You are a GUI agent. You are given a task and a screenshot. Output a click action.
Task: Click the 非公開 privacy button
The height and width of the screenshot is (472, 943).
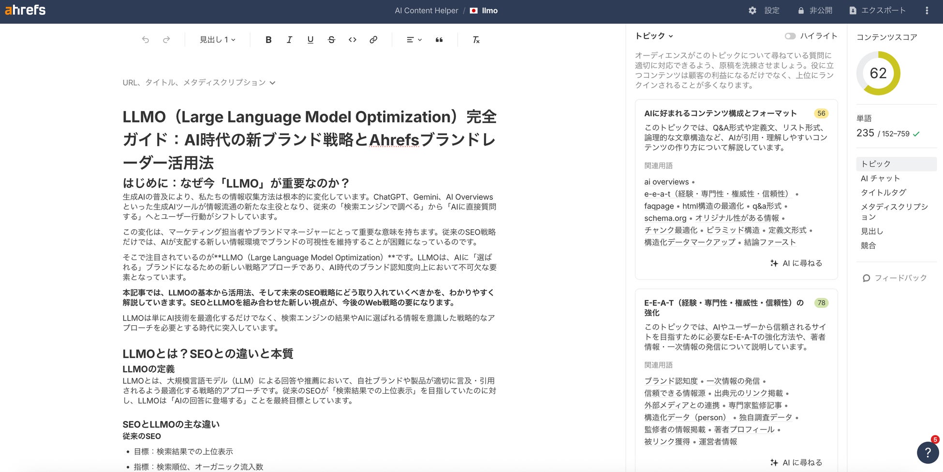coord(815,11)
